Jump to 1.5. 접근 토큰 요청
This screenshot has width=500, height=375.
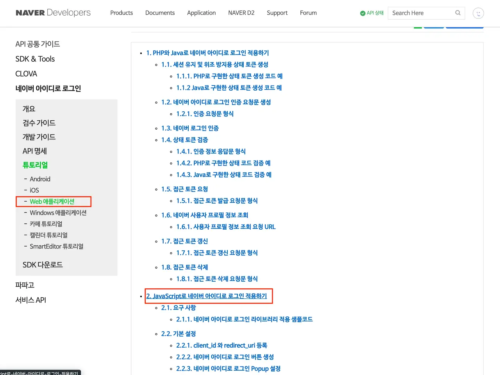[x=185, y=189]
